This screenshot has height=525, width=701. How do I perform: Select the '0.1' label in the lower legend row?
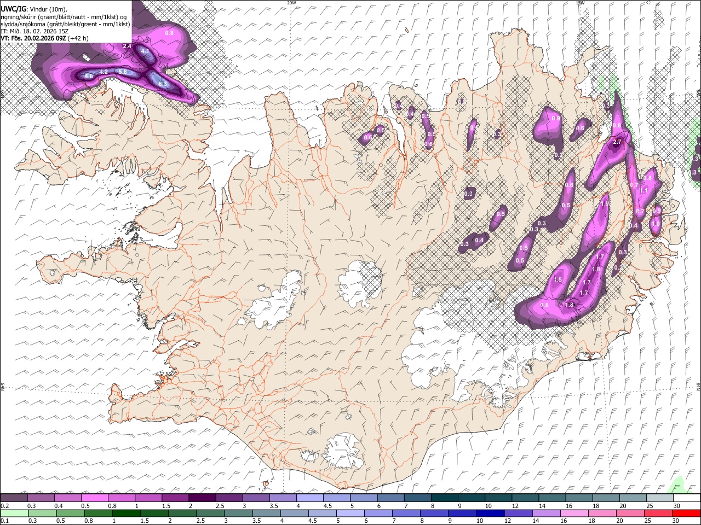5,521
